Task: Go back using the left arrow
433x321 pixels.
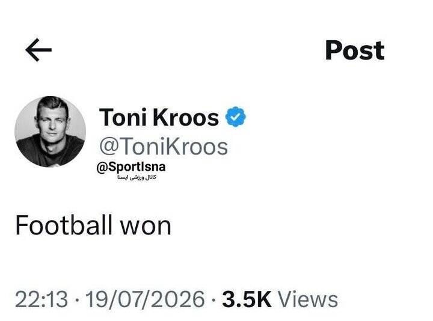Action: 38,50
